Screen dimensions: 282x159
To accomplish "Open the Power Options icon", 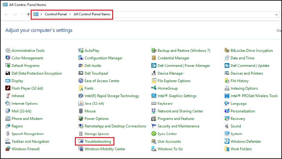I will pyautogui.click(x=81, y=119).
